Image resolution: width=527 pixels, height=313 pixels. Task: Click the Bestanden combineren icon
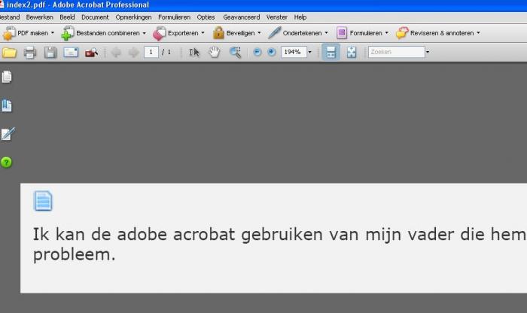[68, 33]
